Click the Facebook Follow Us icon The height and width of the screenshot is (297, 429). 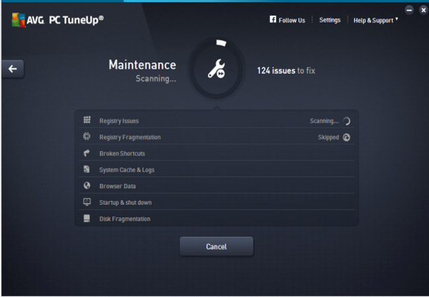point(273,20)
